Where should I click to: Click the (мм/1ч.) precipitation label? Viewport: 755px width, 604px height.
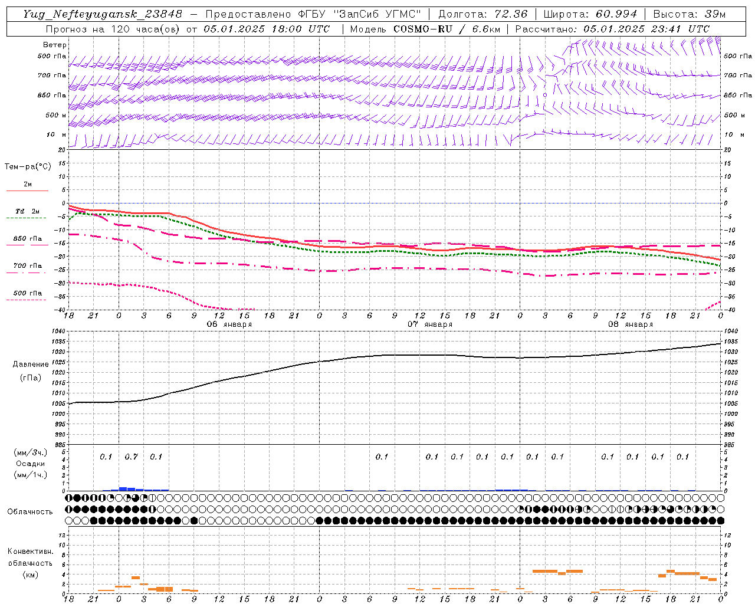pos(31,475)
